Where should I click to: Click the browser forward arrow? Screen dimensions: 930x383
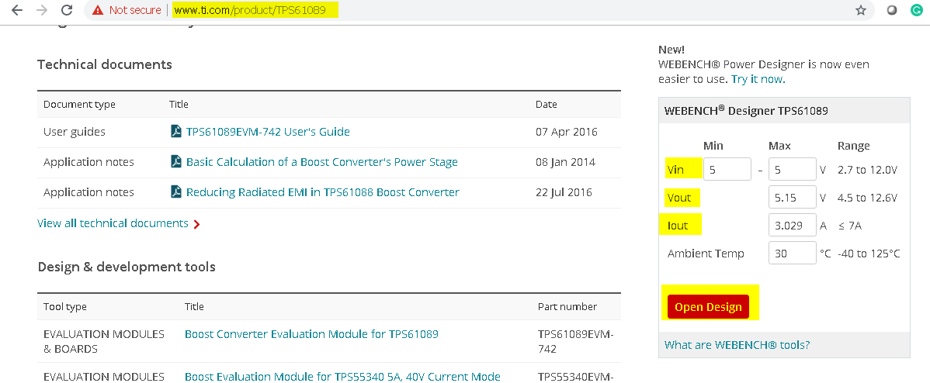pos(41,10)
